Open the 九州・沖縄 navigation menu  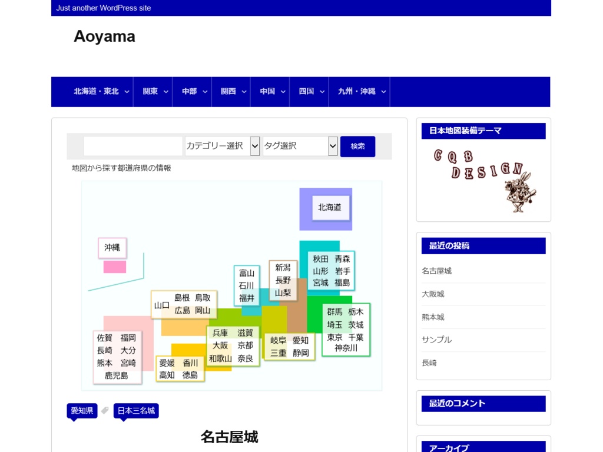(x=356, y=92)
